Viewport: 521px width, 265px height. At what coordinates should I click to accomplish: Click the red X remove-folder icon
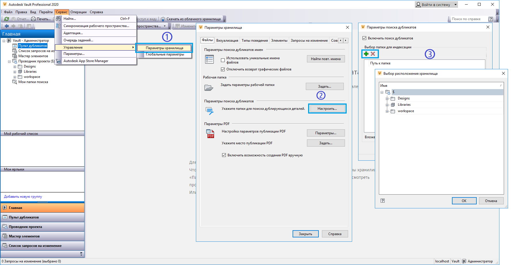(373, 54)
